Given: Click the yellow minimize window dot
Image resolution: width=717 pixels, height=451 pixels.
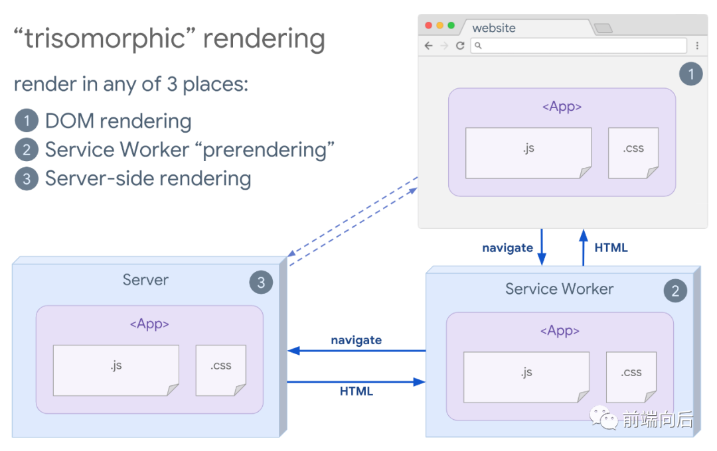Looking at the screenshot, I should [440, 26].
